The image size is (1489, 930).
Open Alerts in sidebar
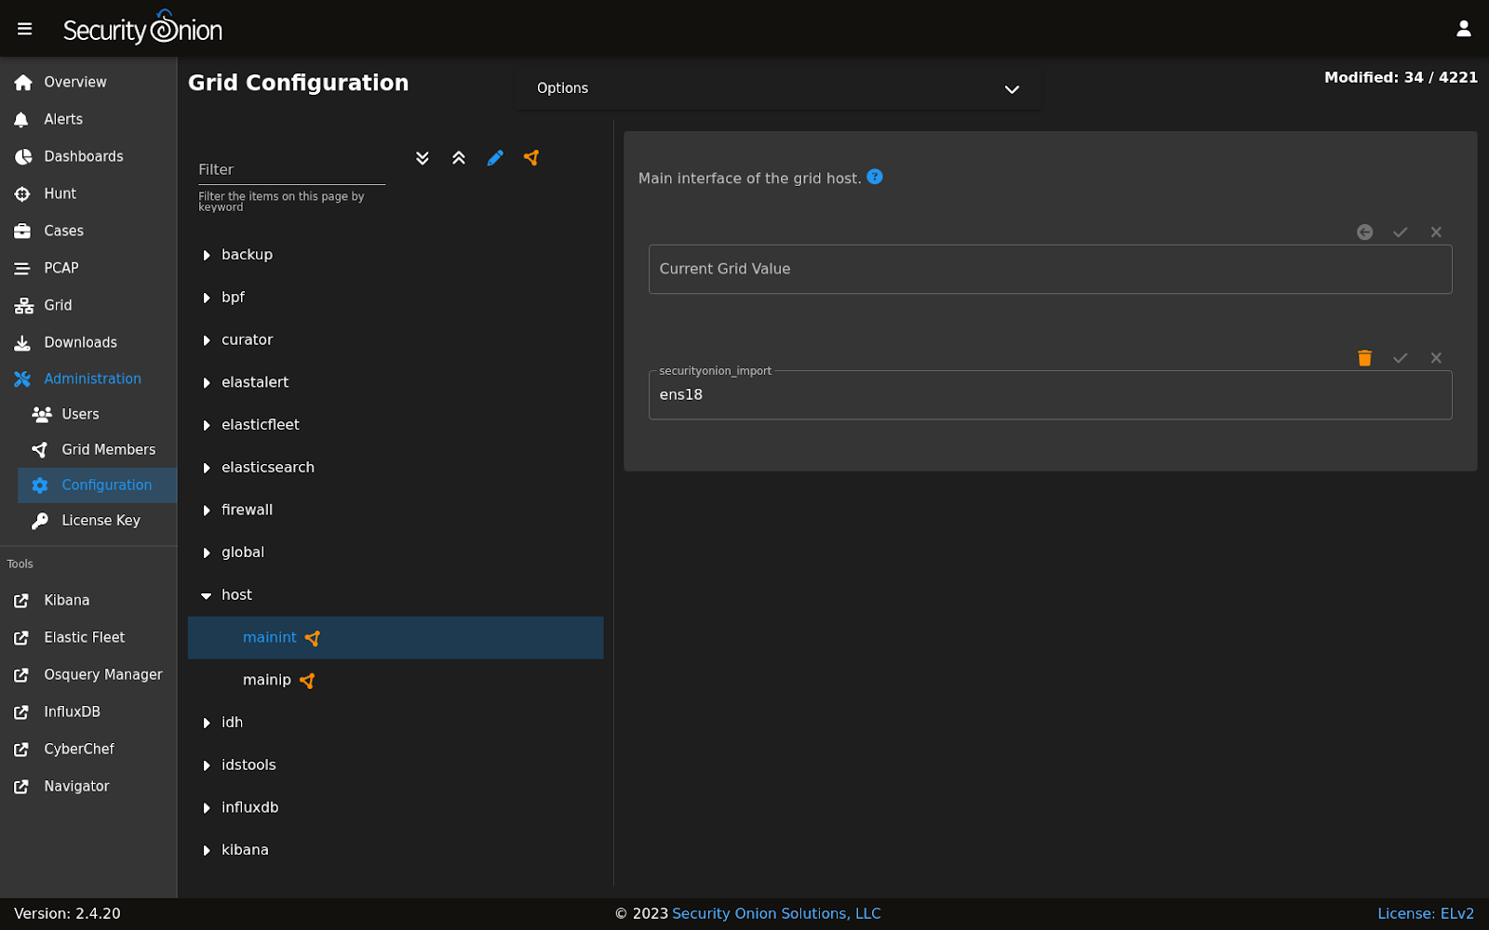click(88, 119)
